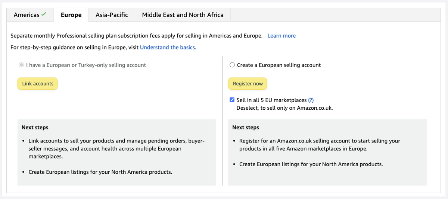The width and height of the screenshot is (448, 199).
Task: Select the Europe tab
Action: pyautogui.click(x=71, y=15)
